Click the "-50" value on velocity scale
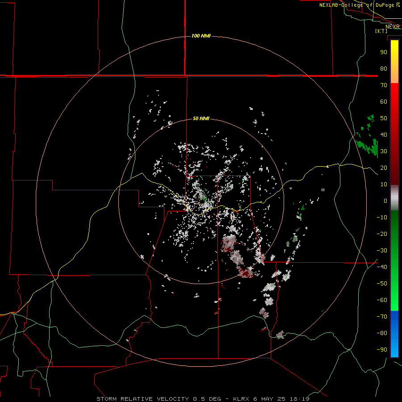 pos(382,284)
